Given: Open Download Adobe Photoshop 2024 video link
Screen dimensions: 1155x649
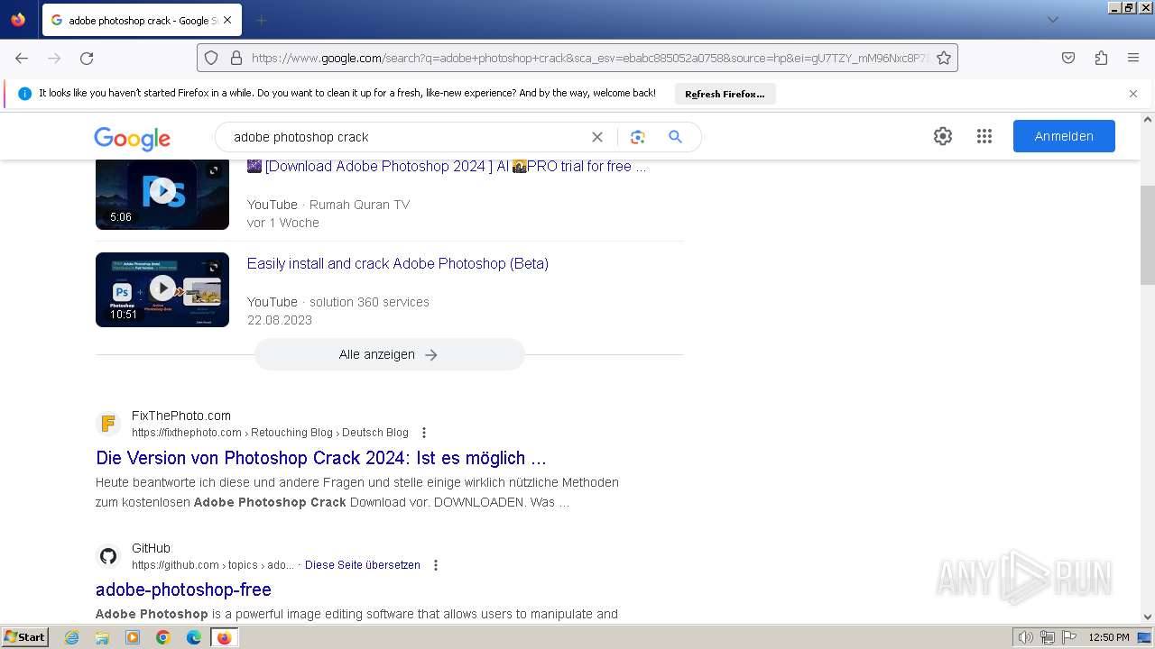Looking at the screenshot, I should (447, 166).
